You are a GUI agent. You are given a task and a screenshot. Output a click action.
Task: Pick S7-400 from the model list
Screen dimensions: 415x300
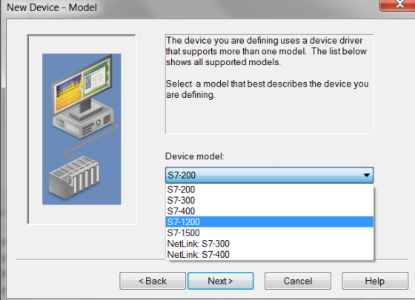tap(270, 211)
